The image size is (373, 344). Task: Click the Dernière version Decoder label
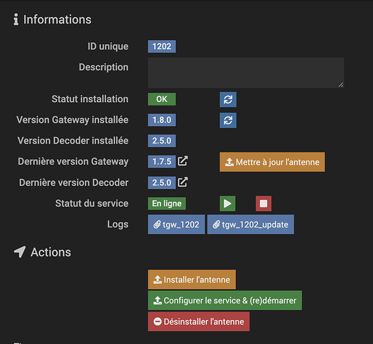coord(74,183)
